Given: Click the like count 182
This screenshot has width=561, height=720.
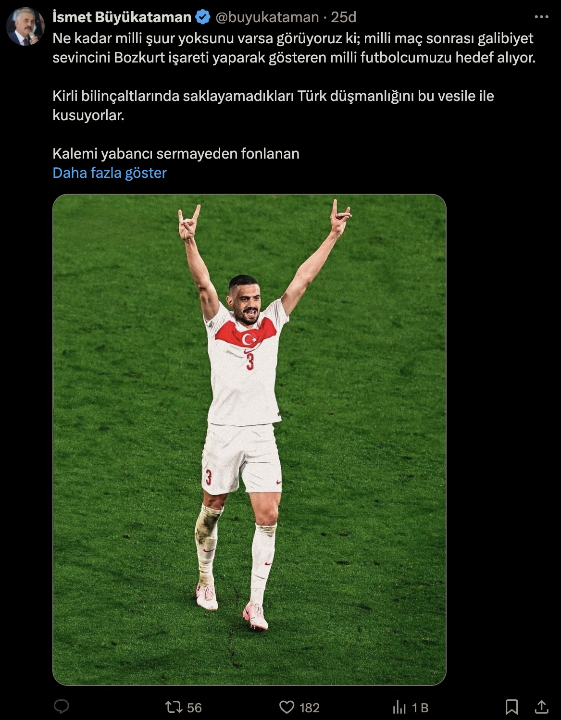Looking at the screenshot, I should click(x=309, y=708).
